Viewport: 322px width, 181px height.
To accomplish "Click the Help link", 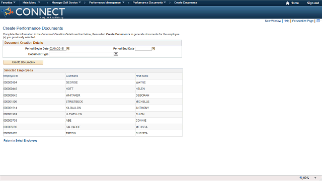I will (286, 21).
